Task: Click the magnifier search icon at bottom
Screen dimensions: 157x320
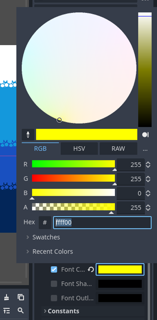Action: (21, 311)
